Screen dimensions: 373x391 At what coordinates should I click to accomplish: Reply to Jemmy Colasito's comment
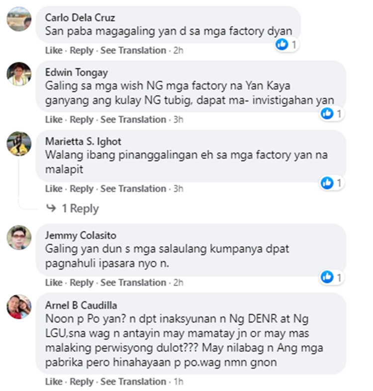click(x=82, y=283)
